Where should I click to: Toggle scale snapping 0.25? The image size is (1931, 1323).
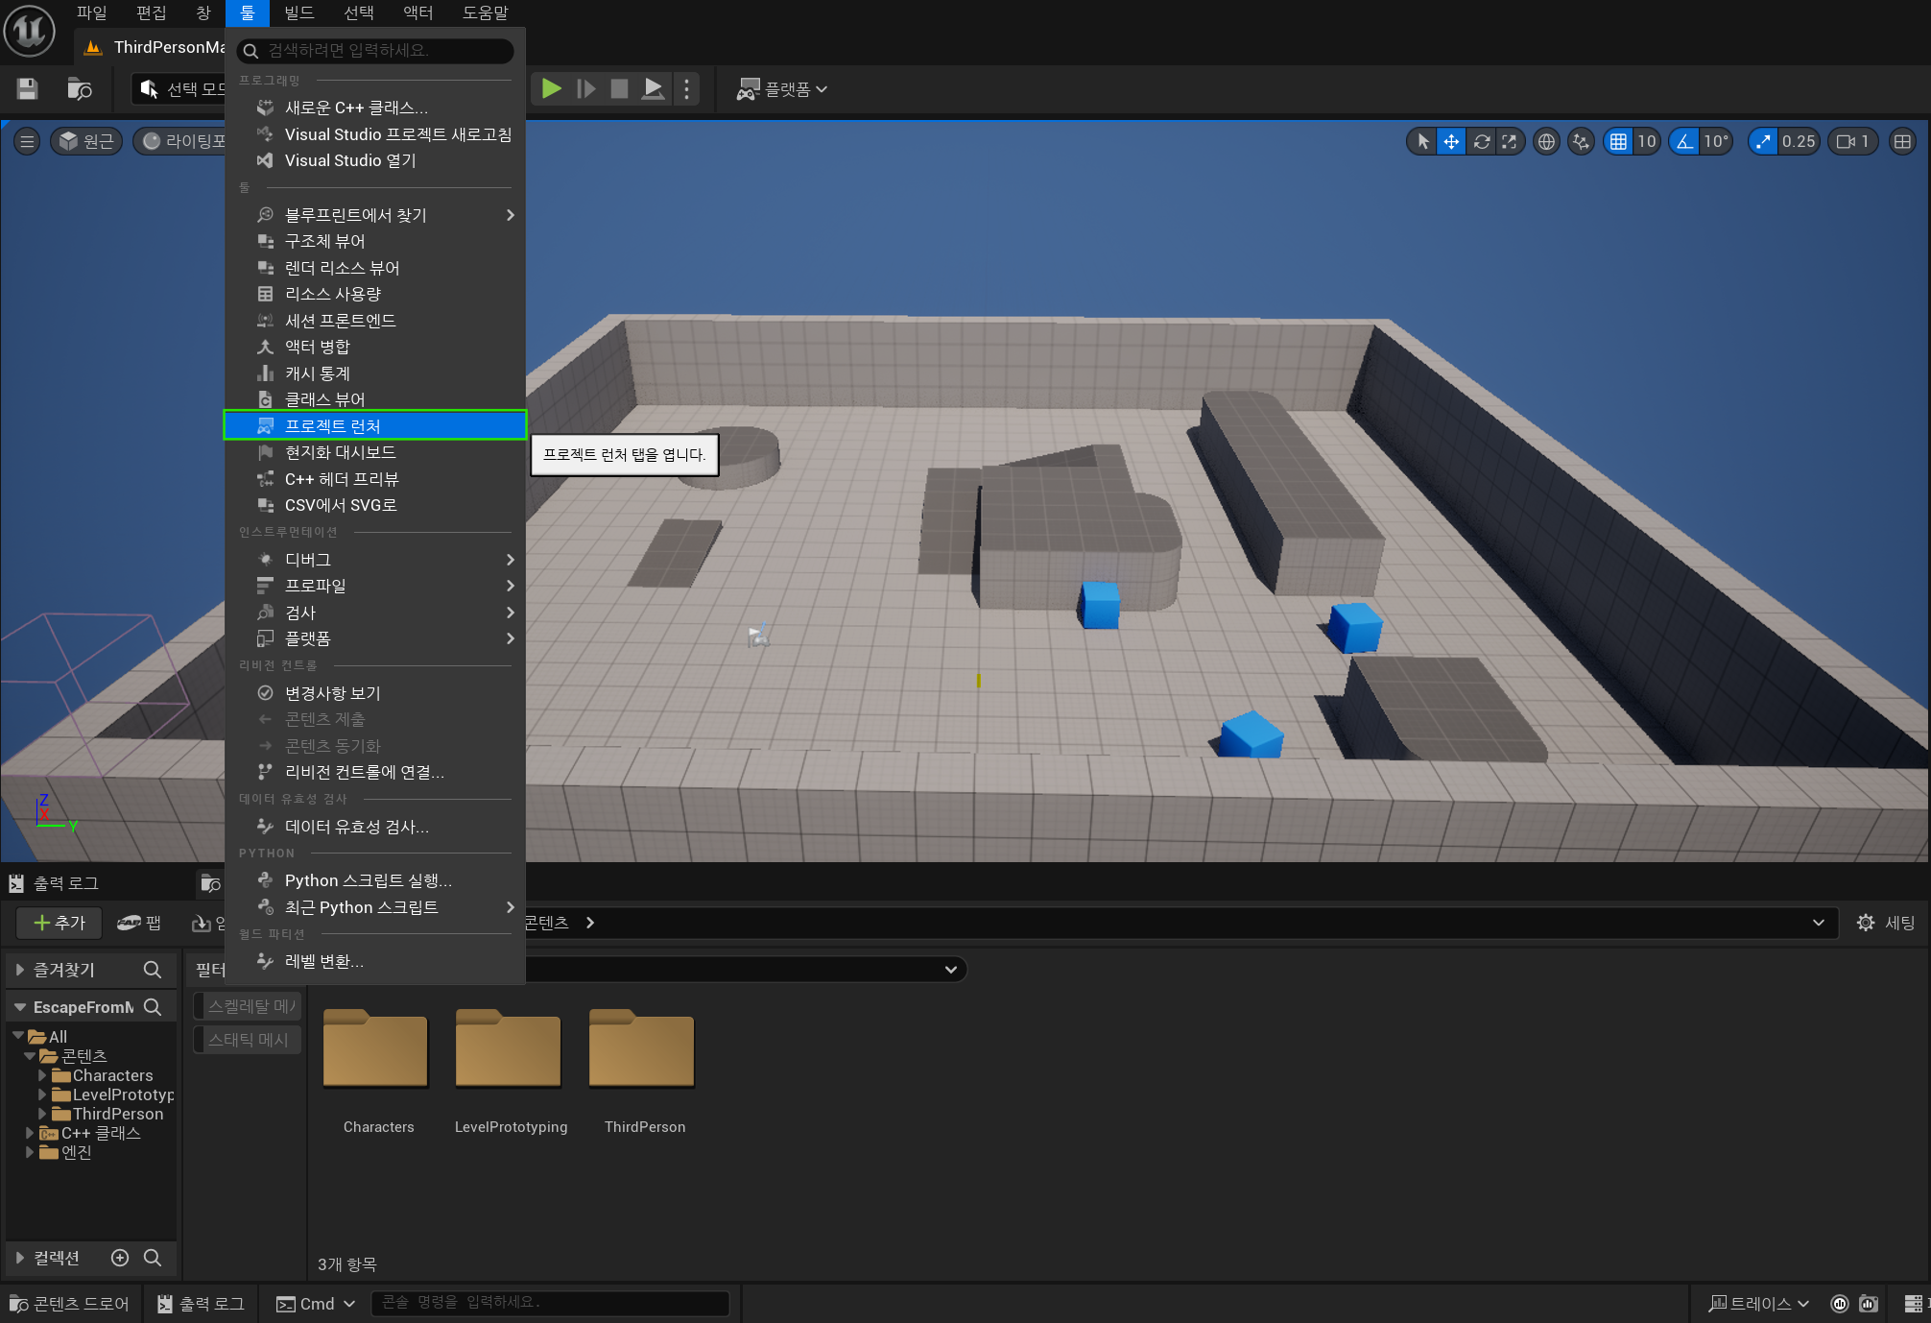click(1763, 142)
